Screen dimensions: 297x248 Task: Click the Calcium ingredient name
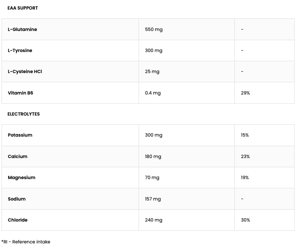point(18,157)
